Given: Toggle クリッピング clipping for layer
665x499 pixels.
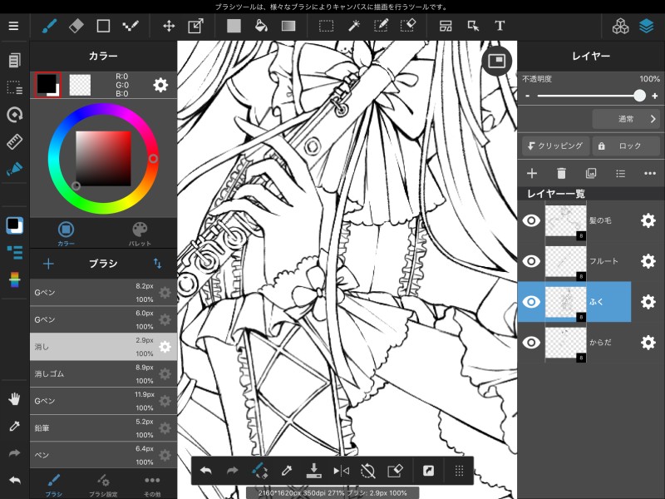Looking at the screenshot, I should point(555,146).
